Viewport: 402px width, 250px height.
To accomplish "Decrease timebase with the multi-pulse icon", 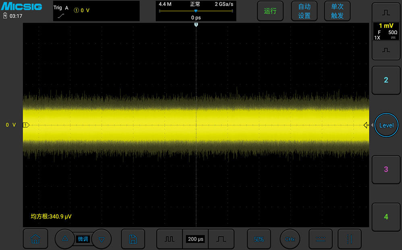I will point(169,239).
